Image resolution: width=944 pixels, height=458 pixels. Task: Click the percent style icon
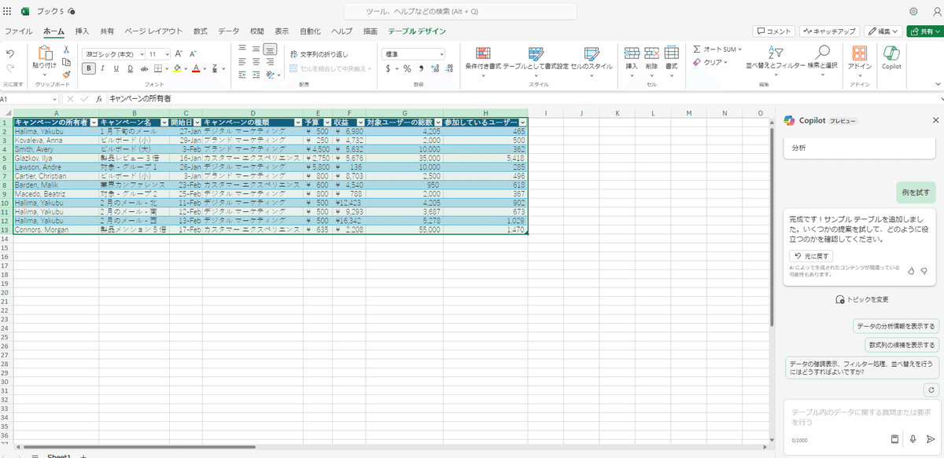407,68
